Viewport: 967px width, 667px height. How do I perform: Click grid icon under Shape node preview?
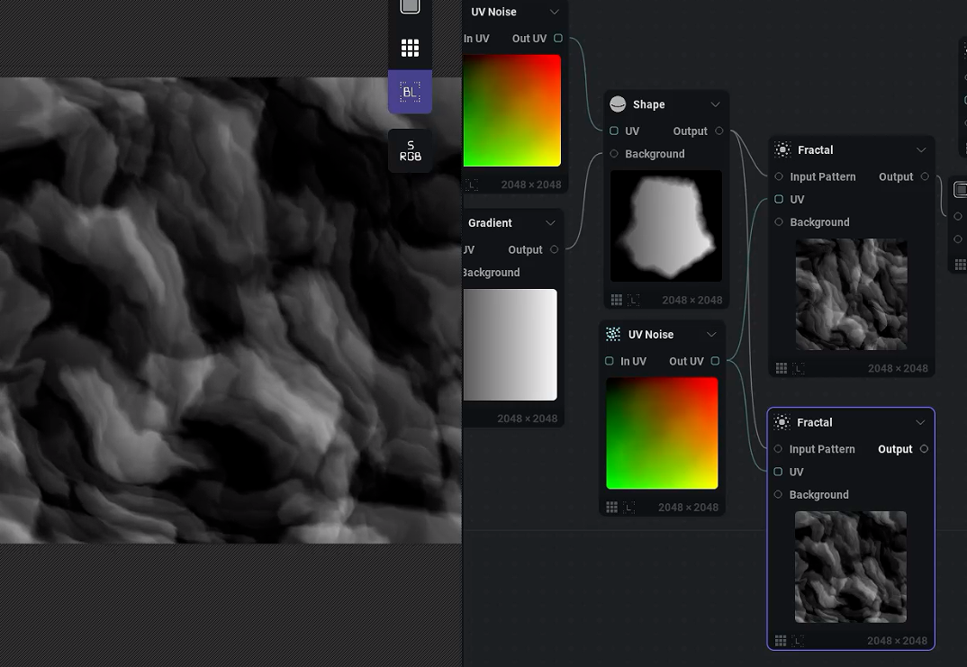pyautogui.click(x=616, y=300)
